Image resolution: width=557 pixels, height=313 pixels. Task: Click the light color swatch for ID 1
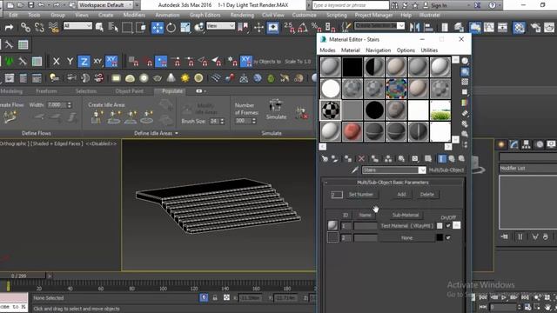click(440, 225)
